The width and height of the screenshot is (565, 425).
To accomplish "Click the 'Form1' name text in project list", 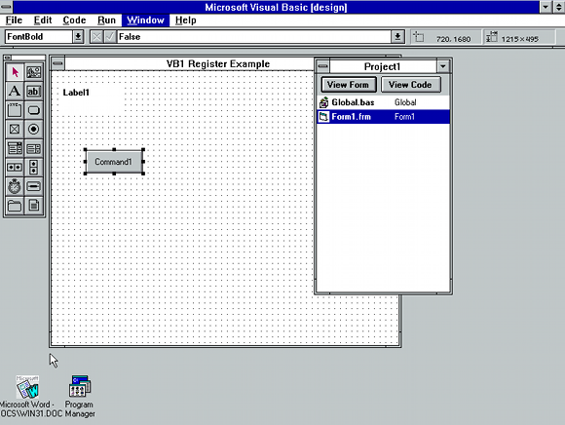I will point(404,116).
